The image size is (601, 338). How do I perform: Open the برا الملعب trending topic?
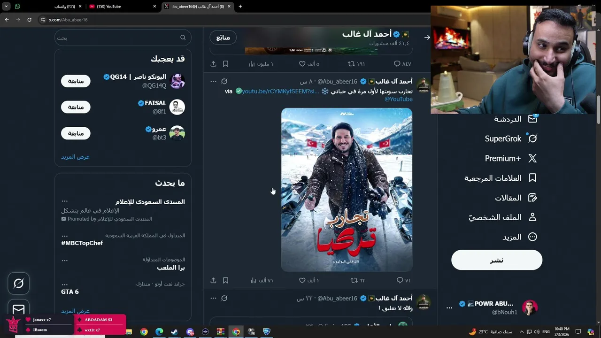pyautogui.click(x=171, y=268)
